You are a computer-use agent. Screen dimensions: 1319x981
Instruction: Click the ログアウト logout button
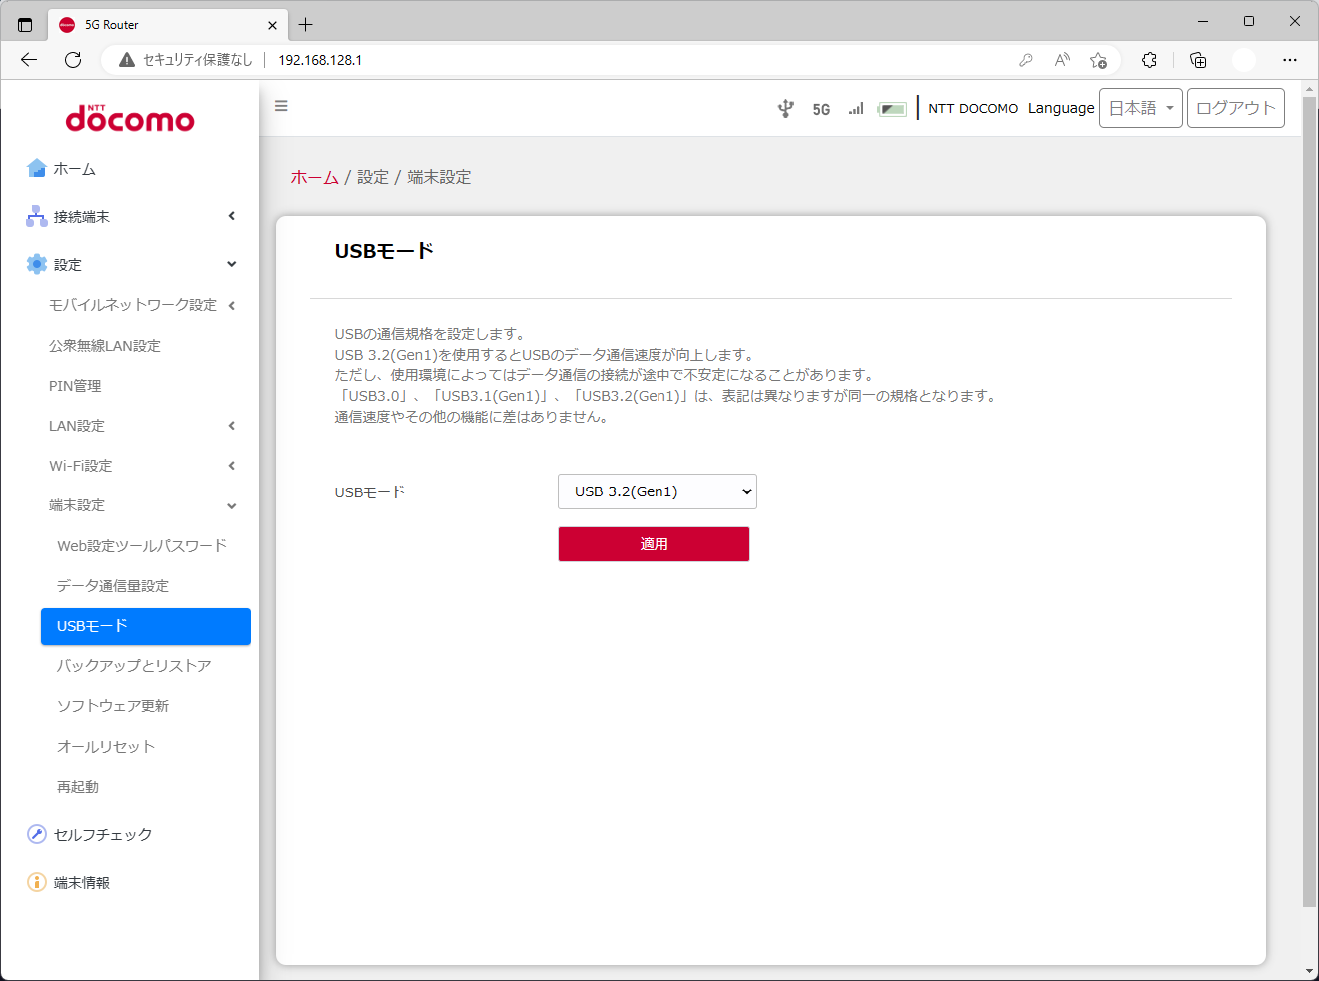point(1235,107)
